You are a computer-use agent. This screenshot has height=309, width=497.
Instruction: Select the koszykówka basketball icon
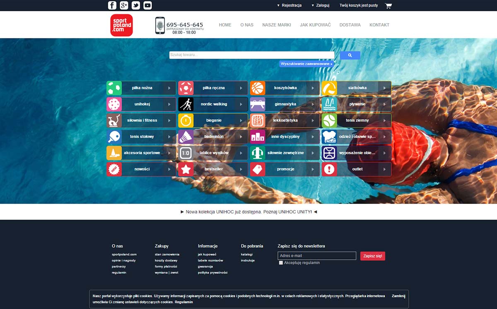coord(258,88)
